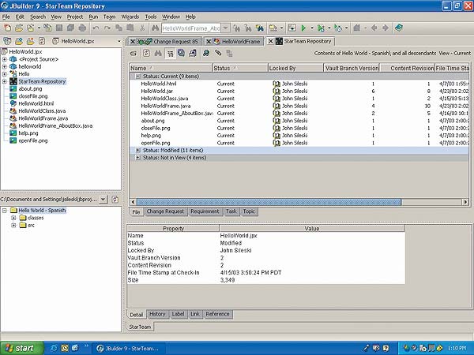Click the paperclip link icon in StarTeam toolbar
The image size is (474, 355).
coord(218,54)
